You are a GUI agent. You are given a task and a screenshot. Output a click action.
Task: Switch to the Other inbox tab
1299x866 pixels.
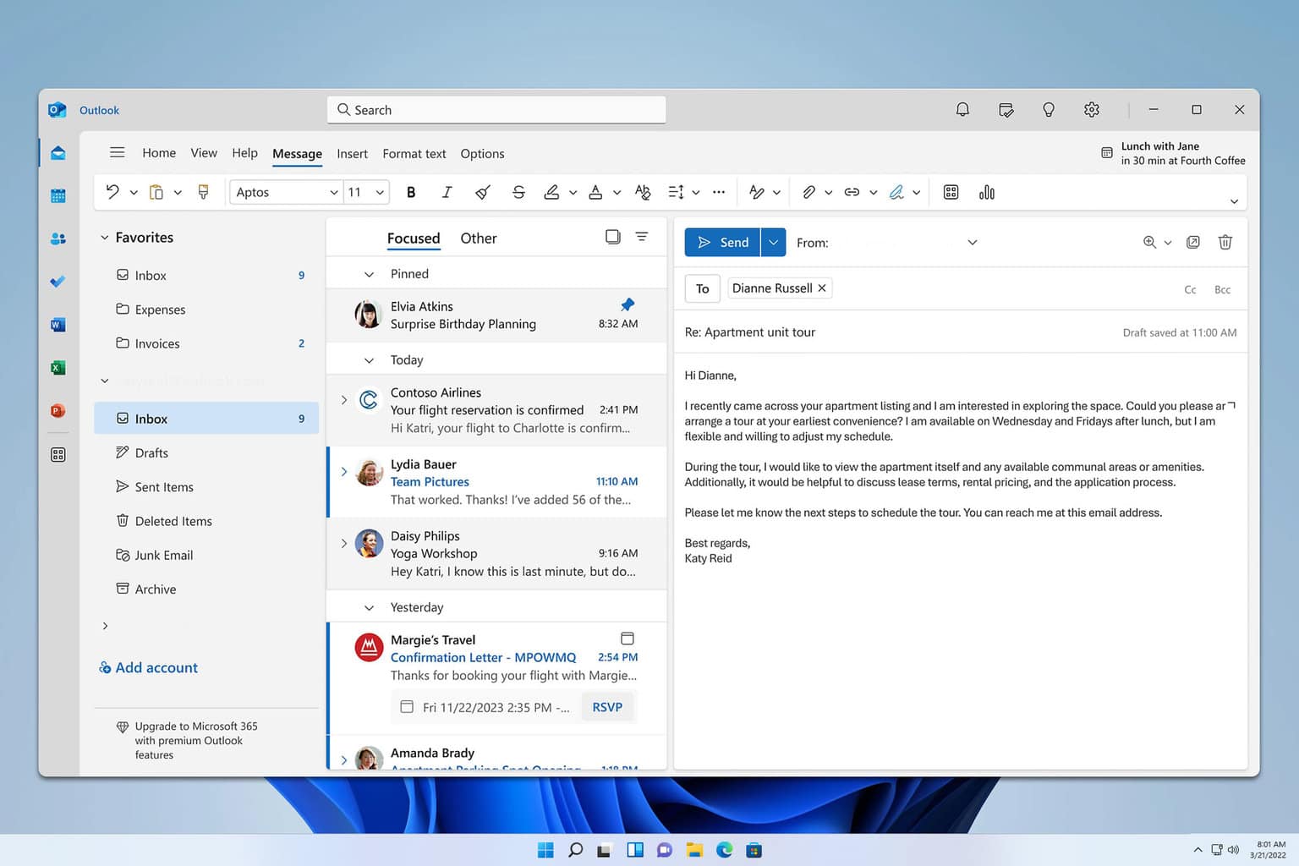coord(479,238)
